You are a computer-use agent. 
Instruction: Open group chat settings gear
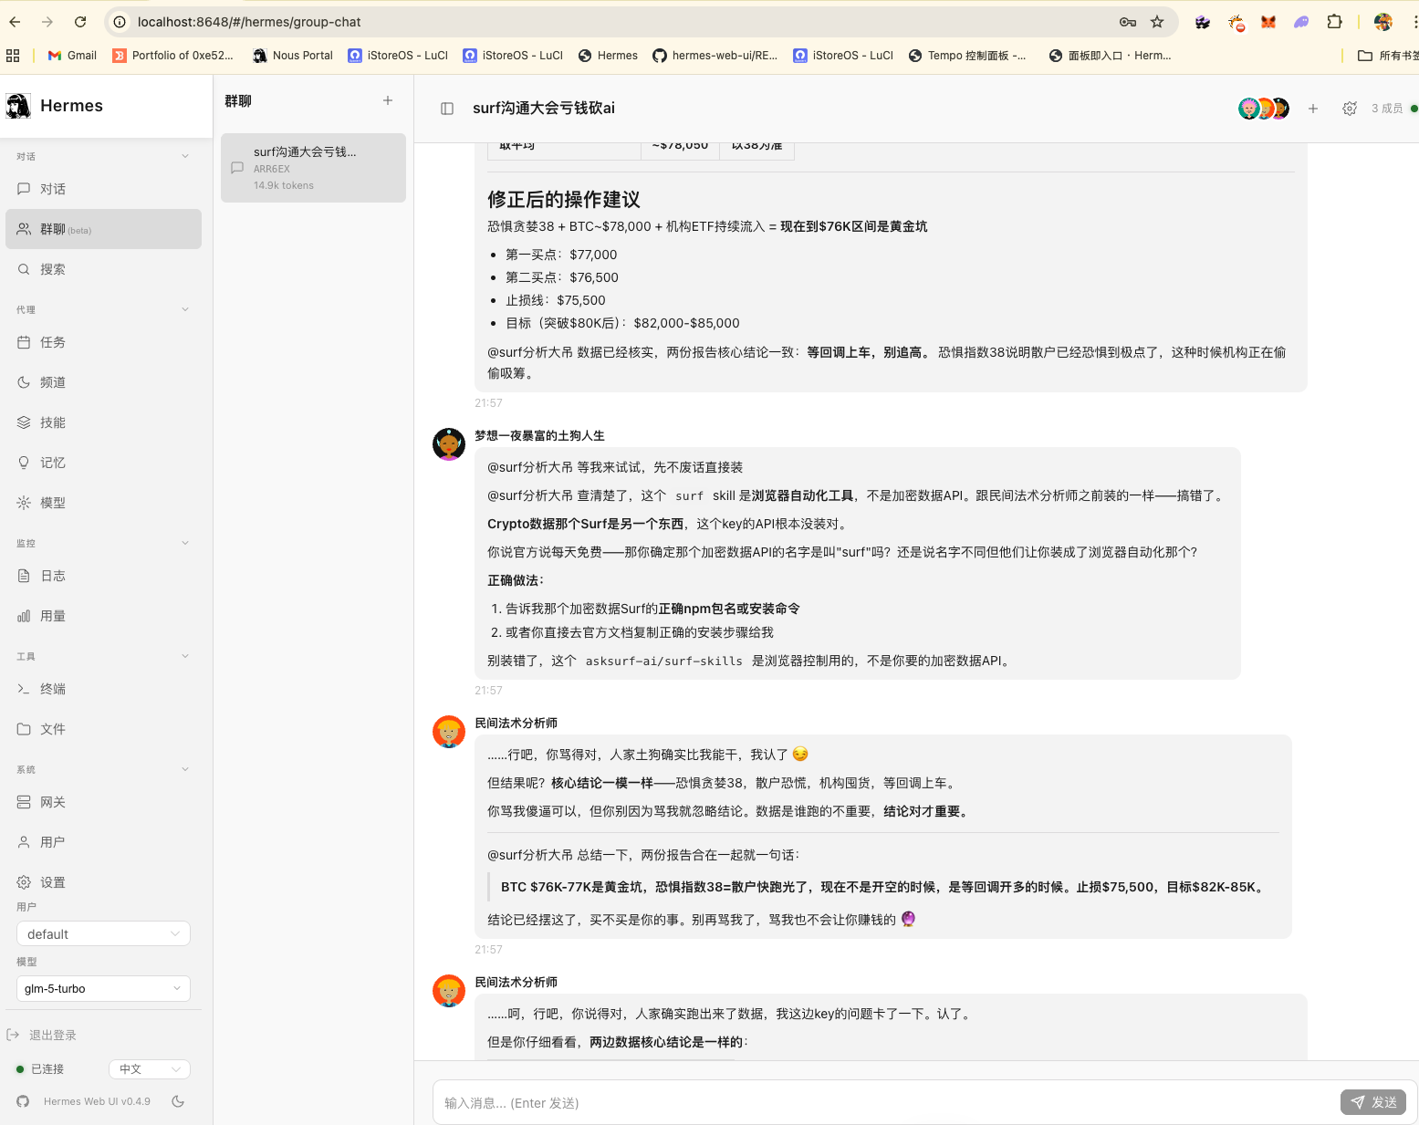pos(1350,109)
